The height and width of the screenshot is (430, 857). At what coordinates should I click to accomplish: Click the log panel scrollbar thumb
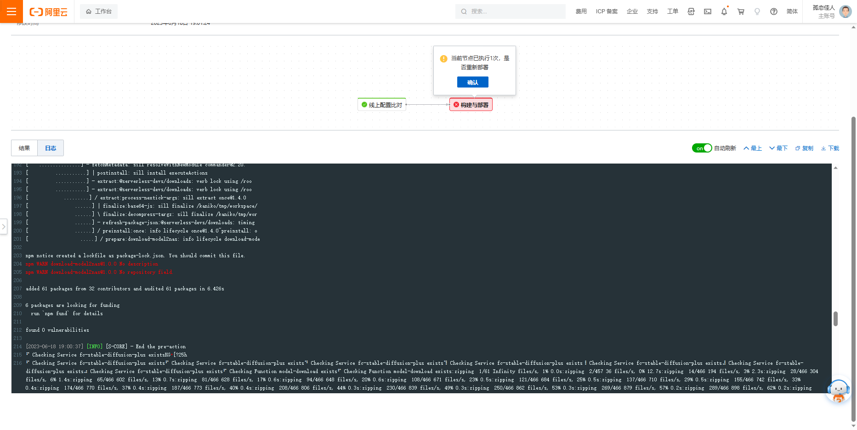tap(835, 318)
